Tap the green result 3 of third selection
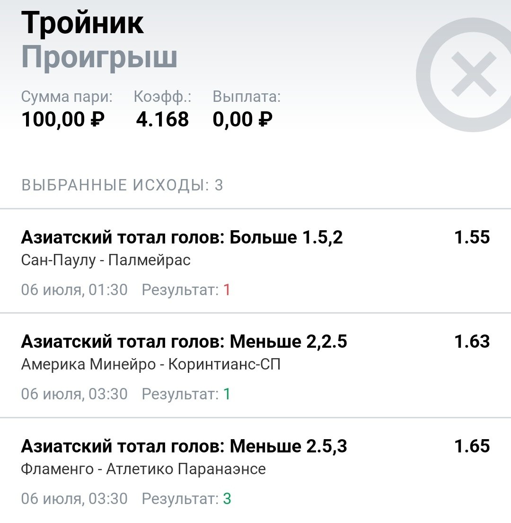 [x=227, y=498]
